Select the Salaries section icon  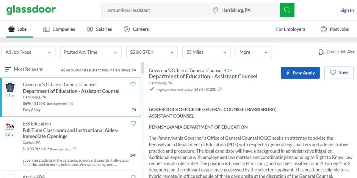tap(90, 29)
